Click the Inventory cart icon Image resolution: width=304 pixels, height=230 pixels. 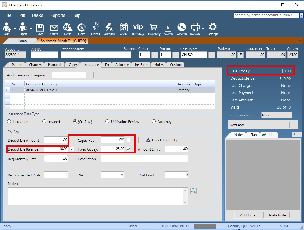click(x=154, y=29)
